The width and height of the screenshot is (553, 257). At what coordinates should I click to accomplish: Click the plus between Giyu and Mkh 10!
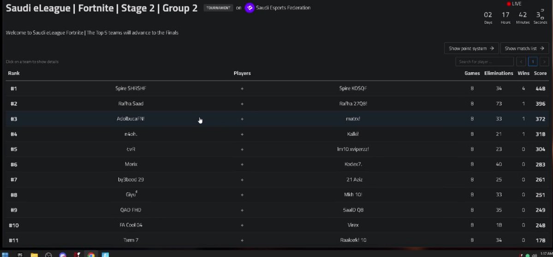click(x=242, y=195)
